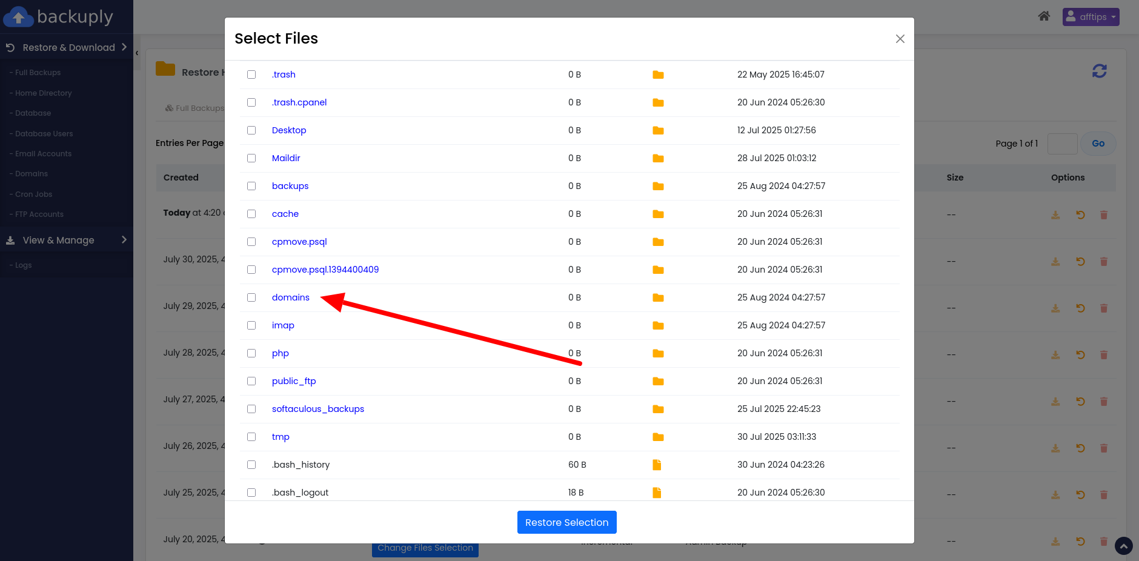Check the .trash.cpanel checkbox
The image size is (1139, 561).
(x=251, y=102)
